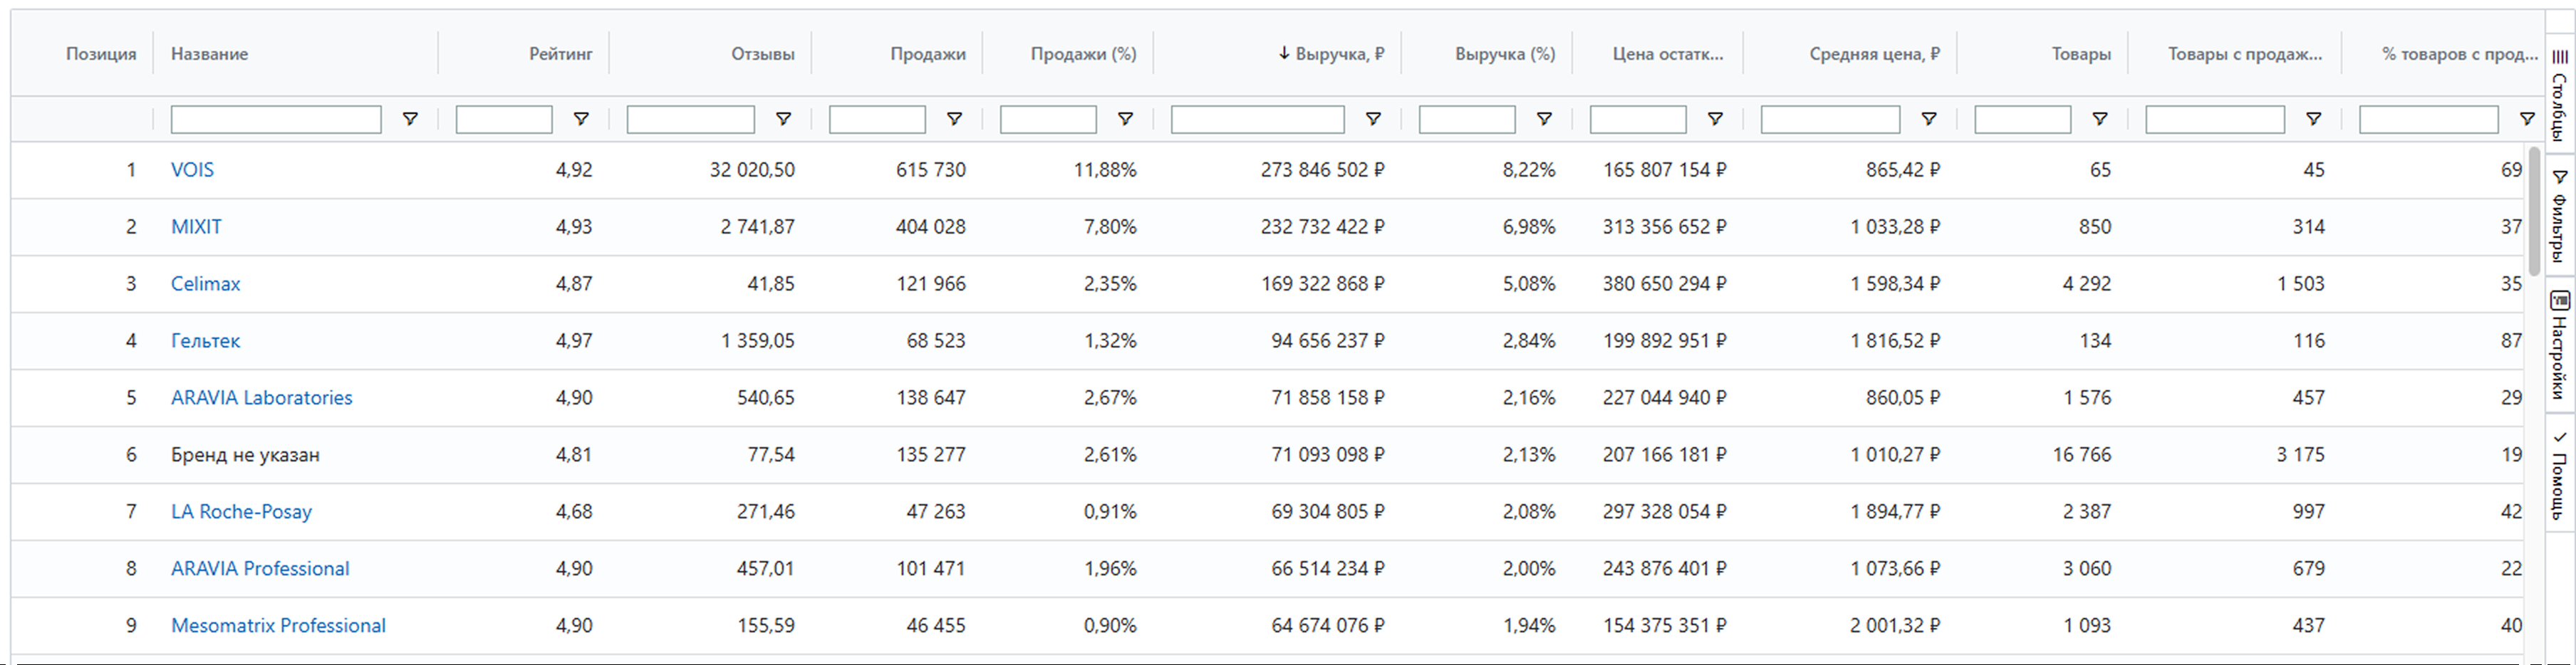Sort by Позиция column header
Image resolution: width=2576 pixels, height=665 pixels.
[x=101, y=54]
